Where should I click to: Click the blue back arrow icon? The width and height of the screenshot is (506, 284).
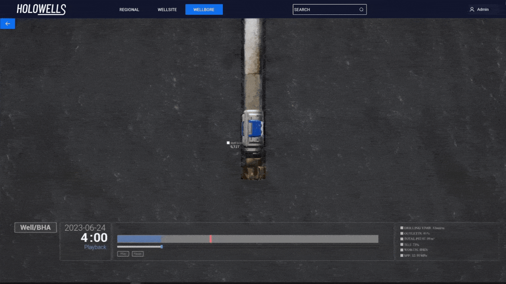click(x=8, y=24)
